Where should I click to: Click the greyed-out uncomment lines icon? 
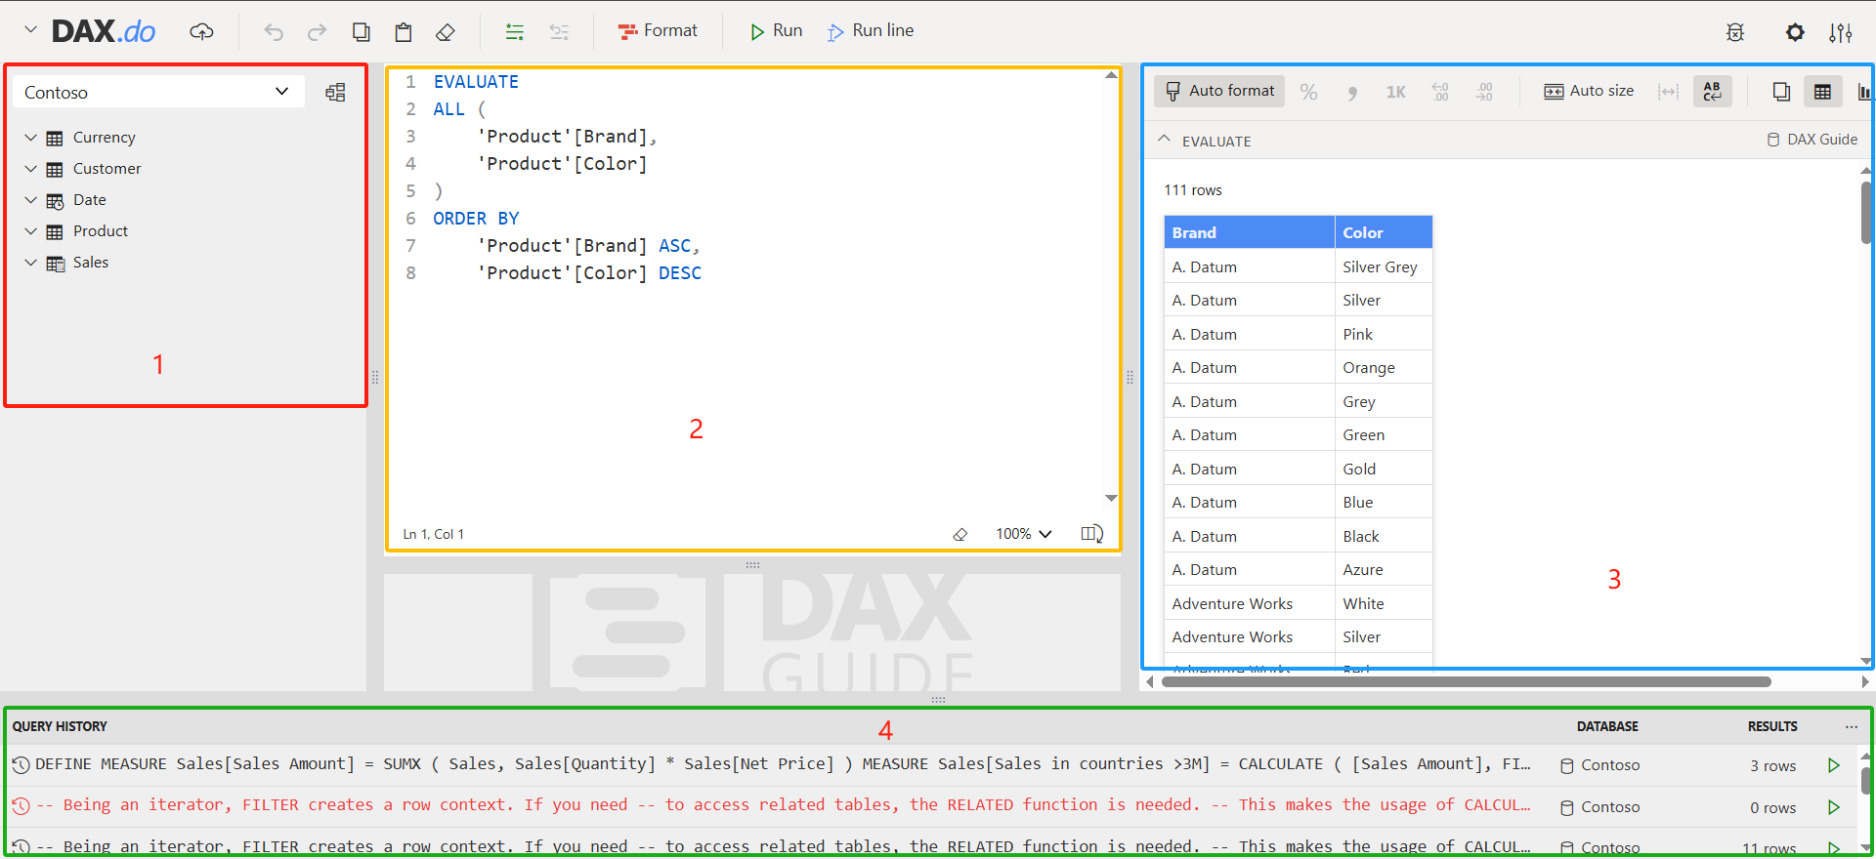click(x=559, y=32)
